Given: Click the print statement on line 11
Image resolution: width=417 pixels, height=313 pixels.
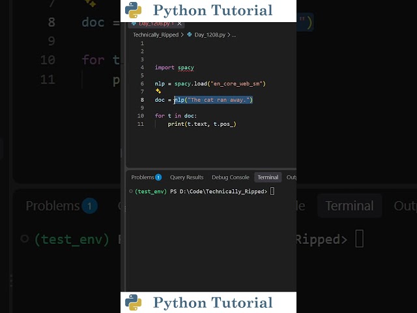Looking at the screenshot, I should point(202,124).
